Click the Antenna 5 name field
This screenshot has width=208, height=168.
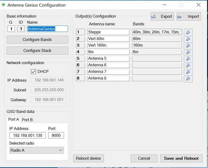point(108,59)
